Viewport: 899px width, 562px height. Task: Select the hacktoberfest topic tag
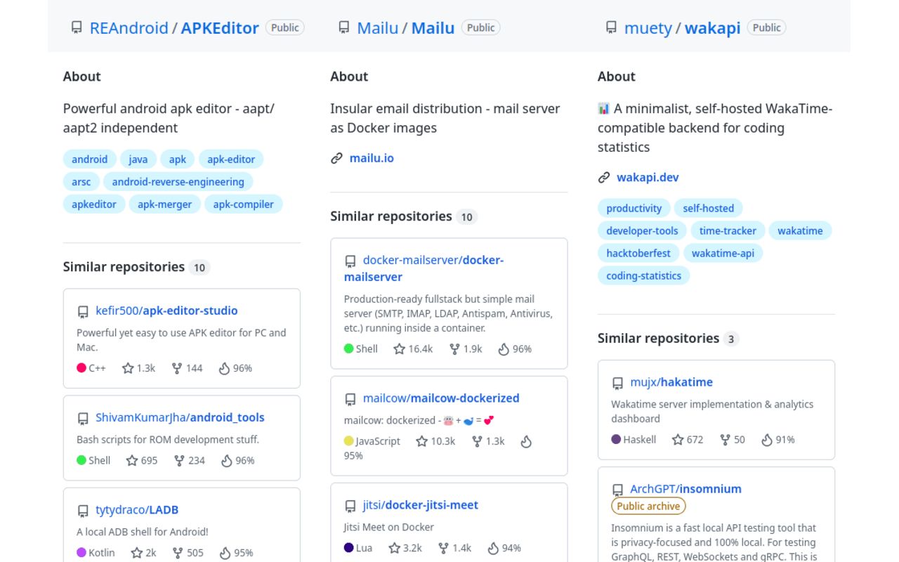point(638,253)
